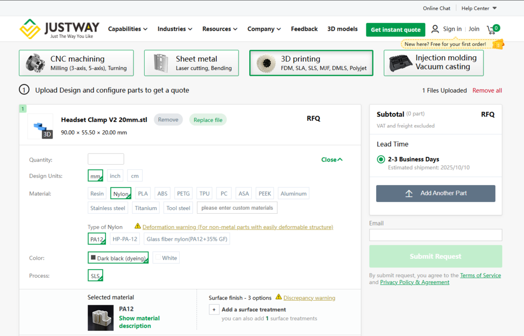
Task: Click the Replace file button
Action: click(208, 120)
